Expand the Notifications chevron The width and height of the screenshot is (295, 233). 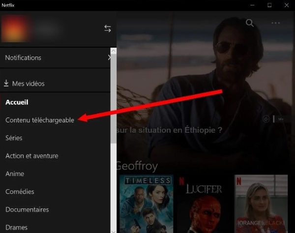click(x=109, y=58)
